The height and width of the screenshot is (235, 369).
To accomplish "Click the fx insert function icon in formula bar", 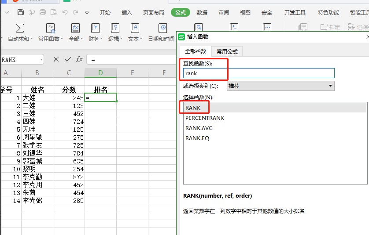I will click(79, 59).
